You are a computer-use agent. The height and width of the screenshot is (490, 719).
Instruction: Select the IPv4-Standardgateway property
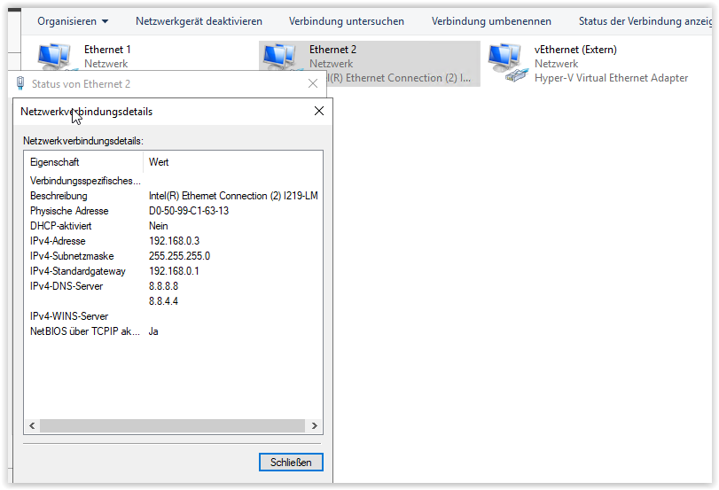[78, 271]
